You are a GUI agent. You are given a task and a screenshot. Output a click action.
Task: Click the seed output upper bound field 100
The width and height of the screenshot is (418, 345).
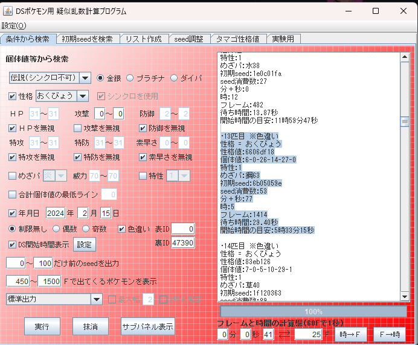pyautogui.click(x=43, y=264)
